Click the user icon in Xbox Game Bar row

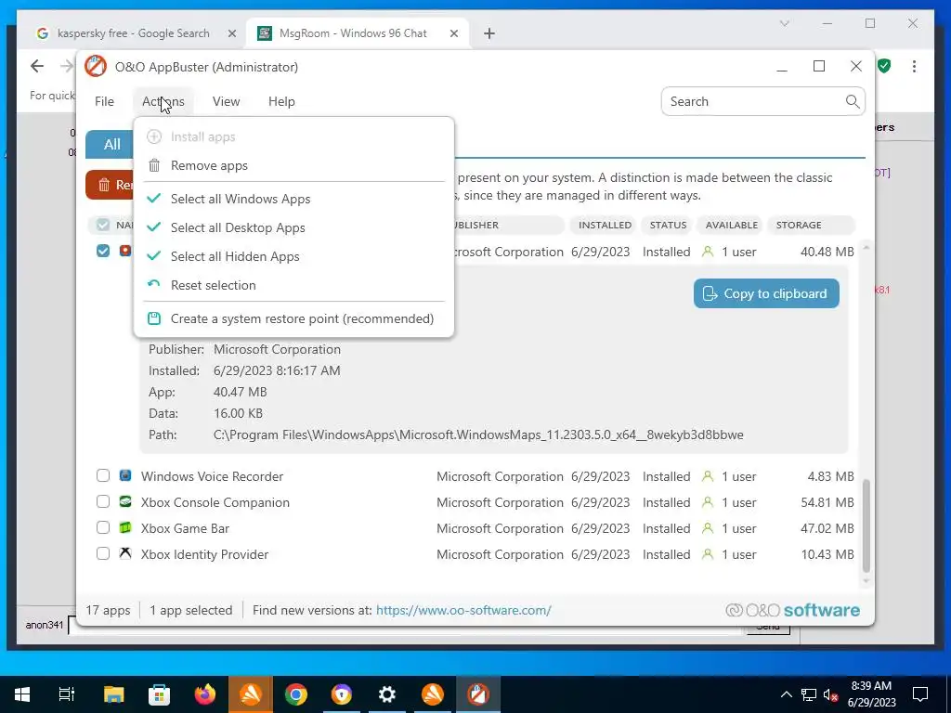pos(707,528)
